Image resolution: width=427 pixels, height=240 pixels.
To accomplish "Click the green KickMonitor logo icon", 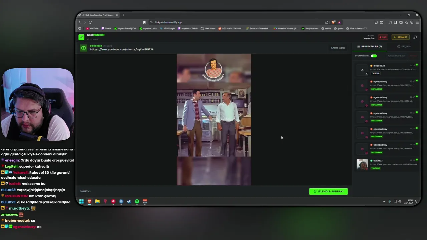I will 81,37.
